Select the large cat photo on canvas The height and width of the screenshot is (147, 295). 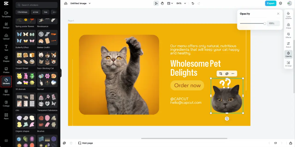tap(119, 74)
